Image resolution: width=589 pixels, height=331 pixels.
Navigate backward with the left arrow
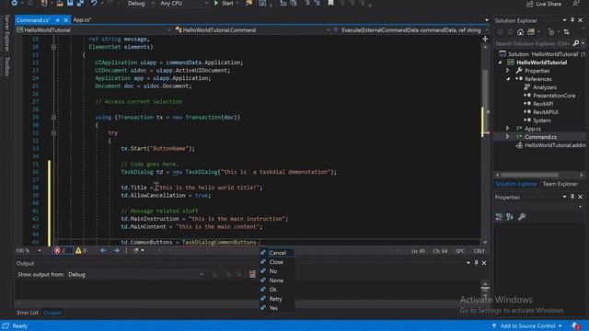click(x=103, y=250)
